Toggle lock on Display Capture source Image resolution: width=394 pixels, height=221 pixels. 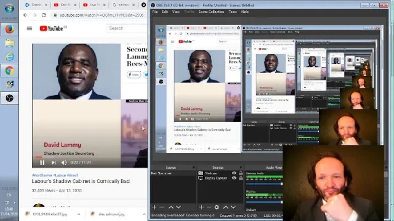point(240,178)
